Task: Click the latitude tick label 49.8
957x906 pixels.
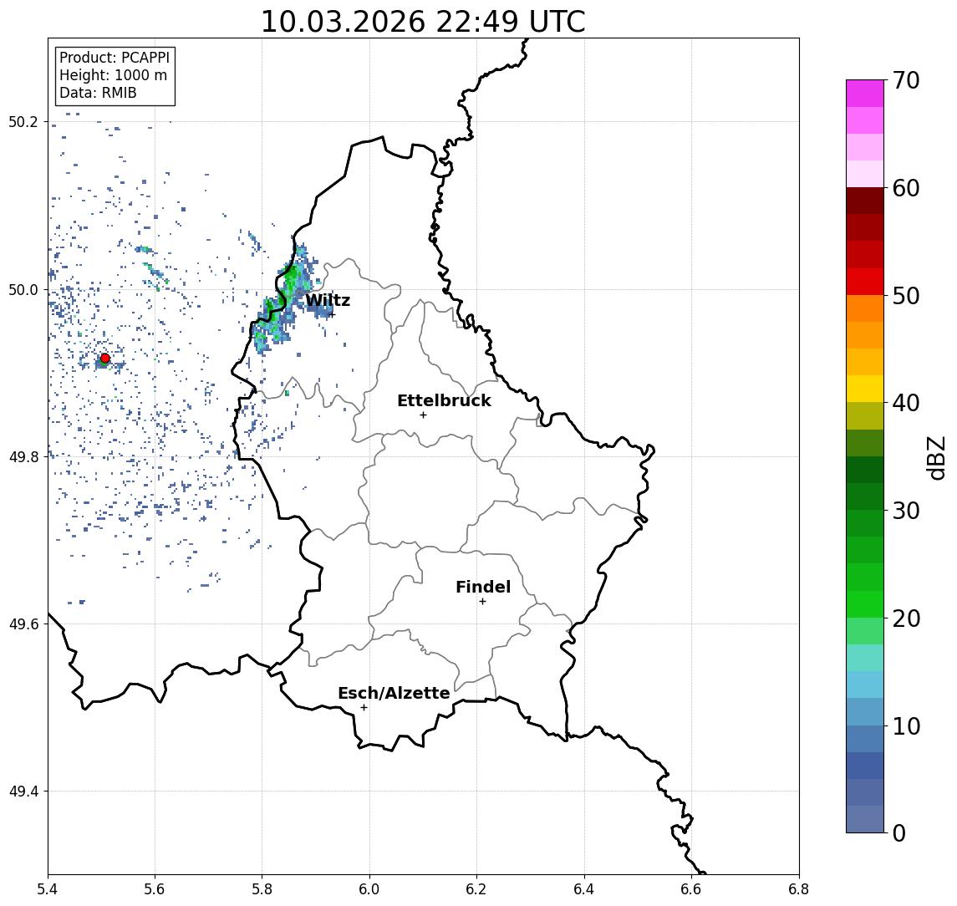Action: click(23, 457)
